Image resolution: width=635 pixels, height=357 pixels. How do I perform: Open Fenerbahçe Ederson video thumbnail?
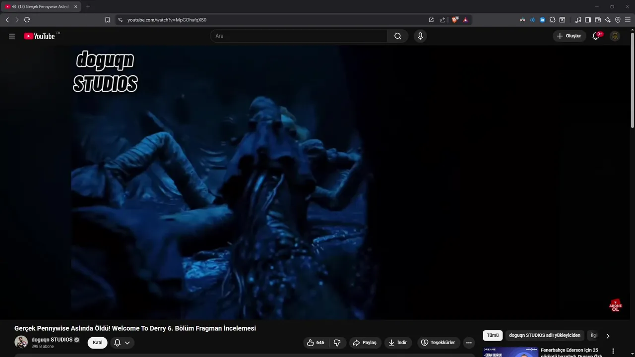(x=510, y=352)
